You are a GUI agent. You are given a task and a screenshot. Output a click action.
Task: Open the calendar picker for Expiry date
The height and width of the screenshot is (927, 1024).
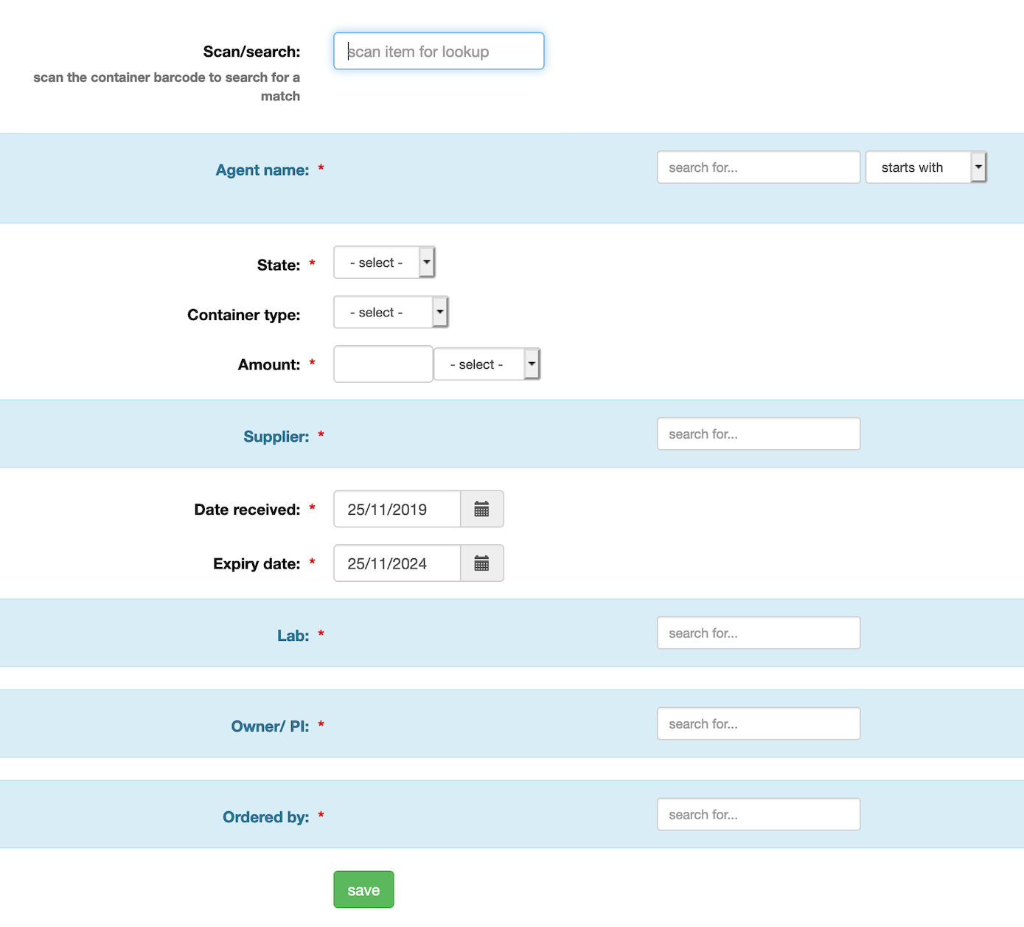(x=481, y=563)
